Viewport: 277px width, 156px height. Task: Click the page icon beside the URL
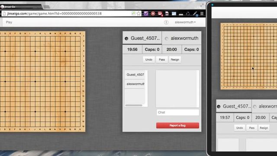(x=4, y=13)
